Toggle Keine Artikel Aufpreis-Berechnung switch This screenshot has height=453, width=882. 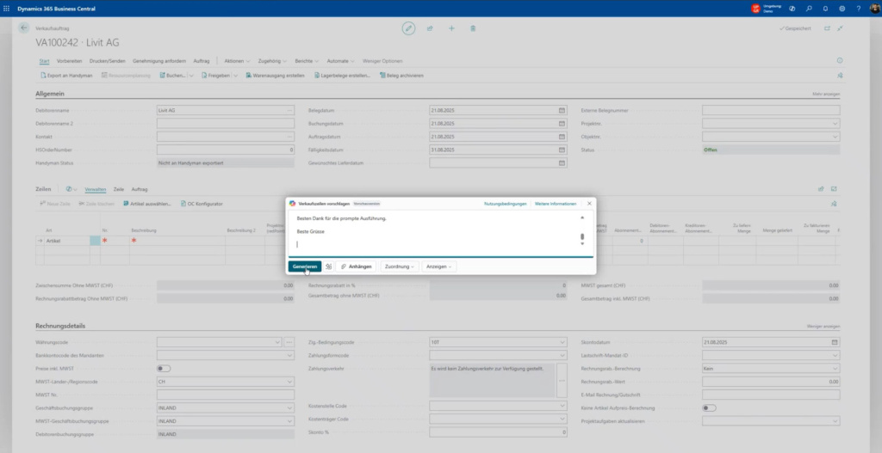coord(709,407)
